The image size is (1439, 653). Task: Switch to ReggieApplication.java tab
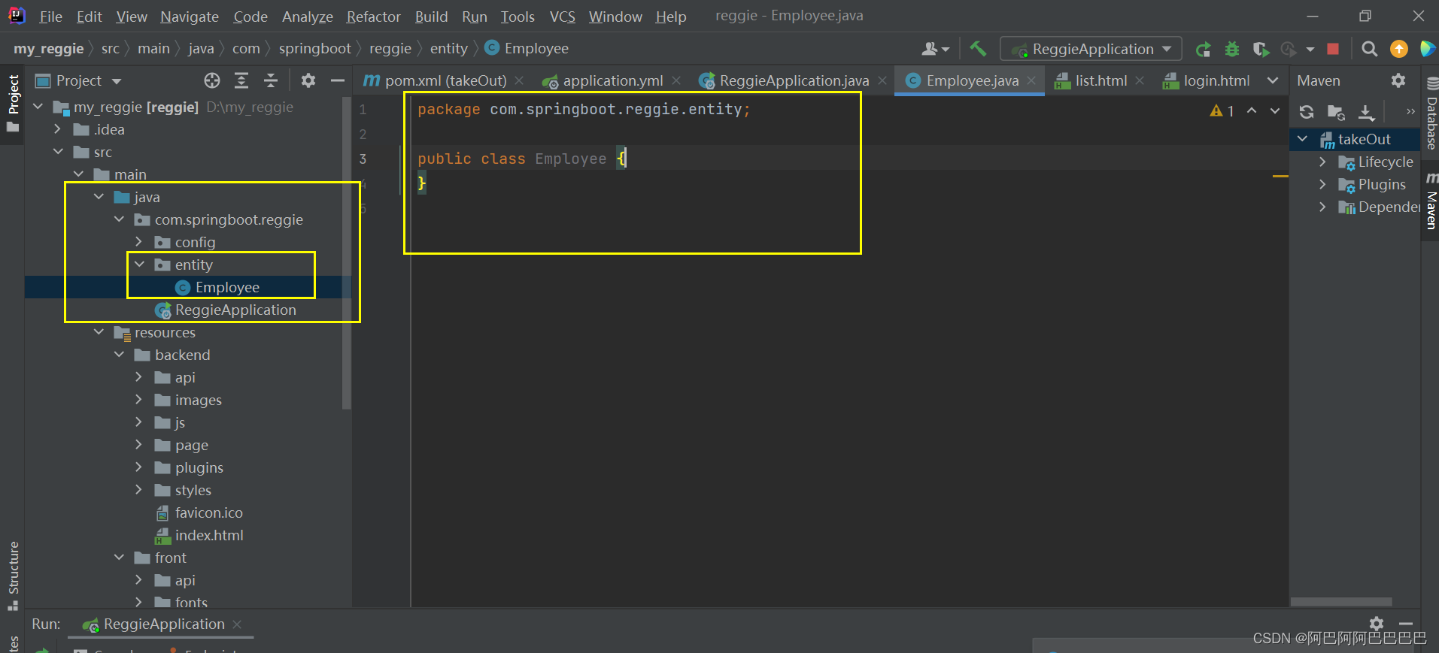click(793, 80)
